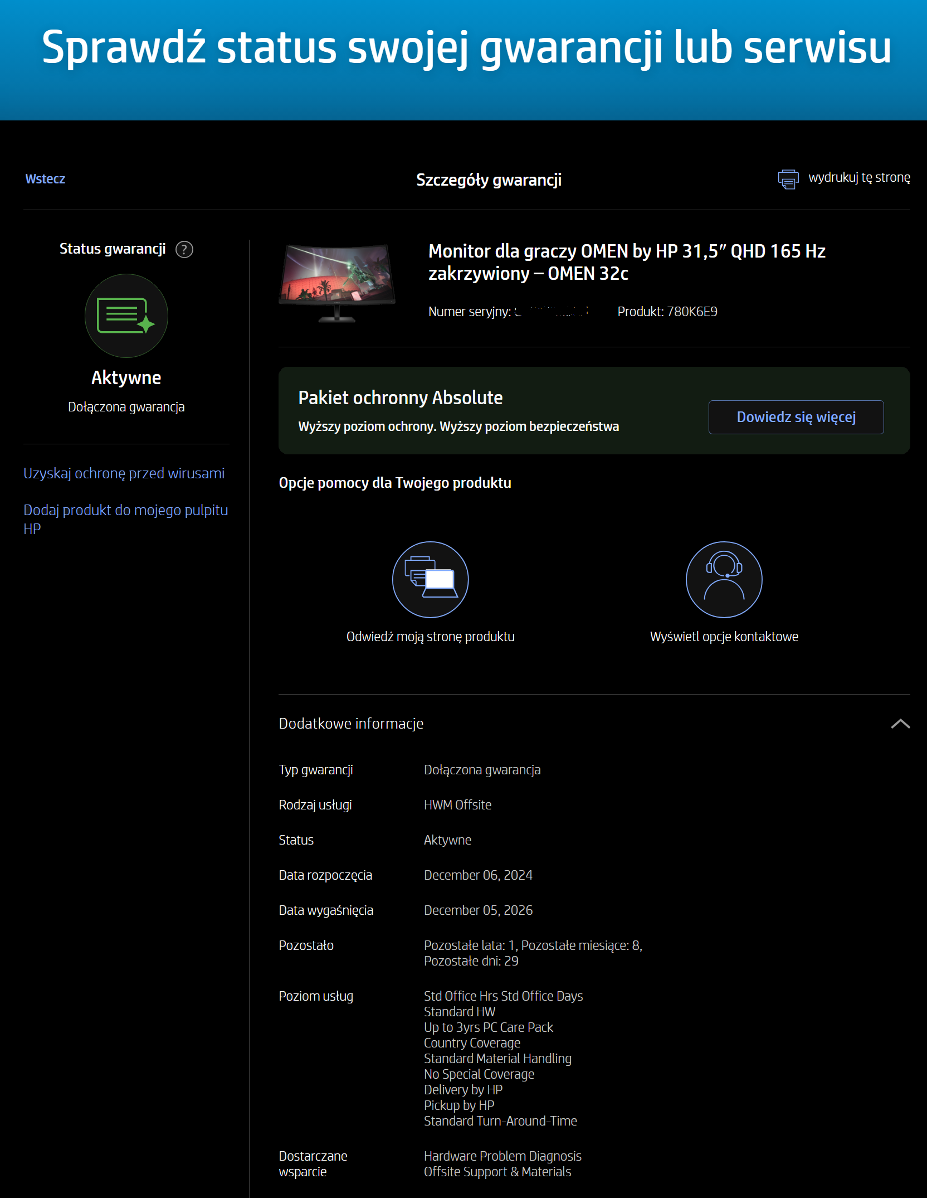Click 'Standard Material Handling' service line
This screenshot has height=1198, width=927.
click(497, 1059)
